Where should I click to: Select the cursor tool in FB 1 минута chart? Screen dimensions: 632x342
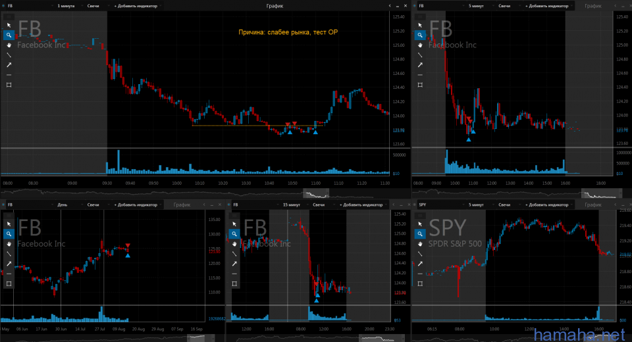coord(9,25)
